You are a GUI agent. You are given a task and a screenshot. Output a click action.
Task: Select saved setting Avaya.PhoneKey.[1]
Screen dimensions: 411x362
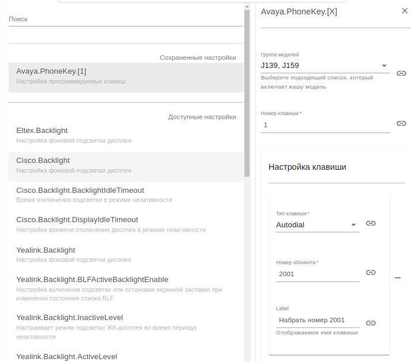[x=126, y=76]
